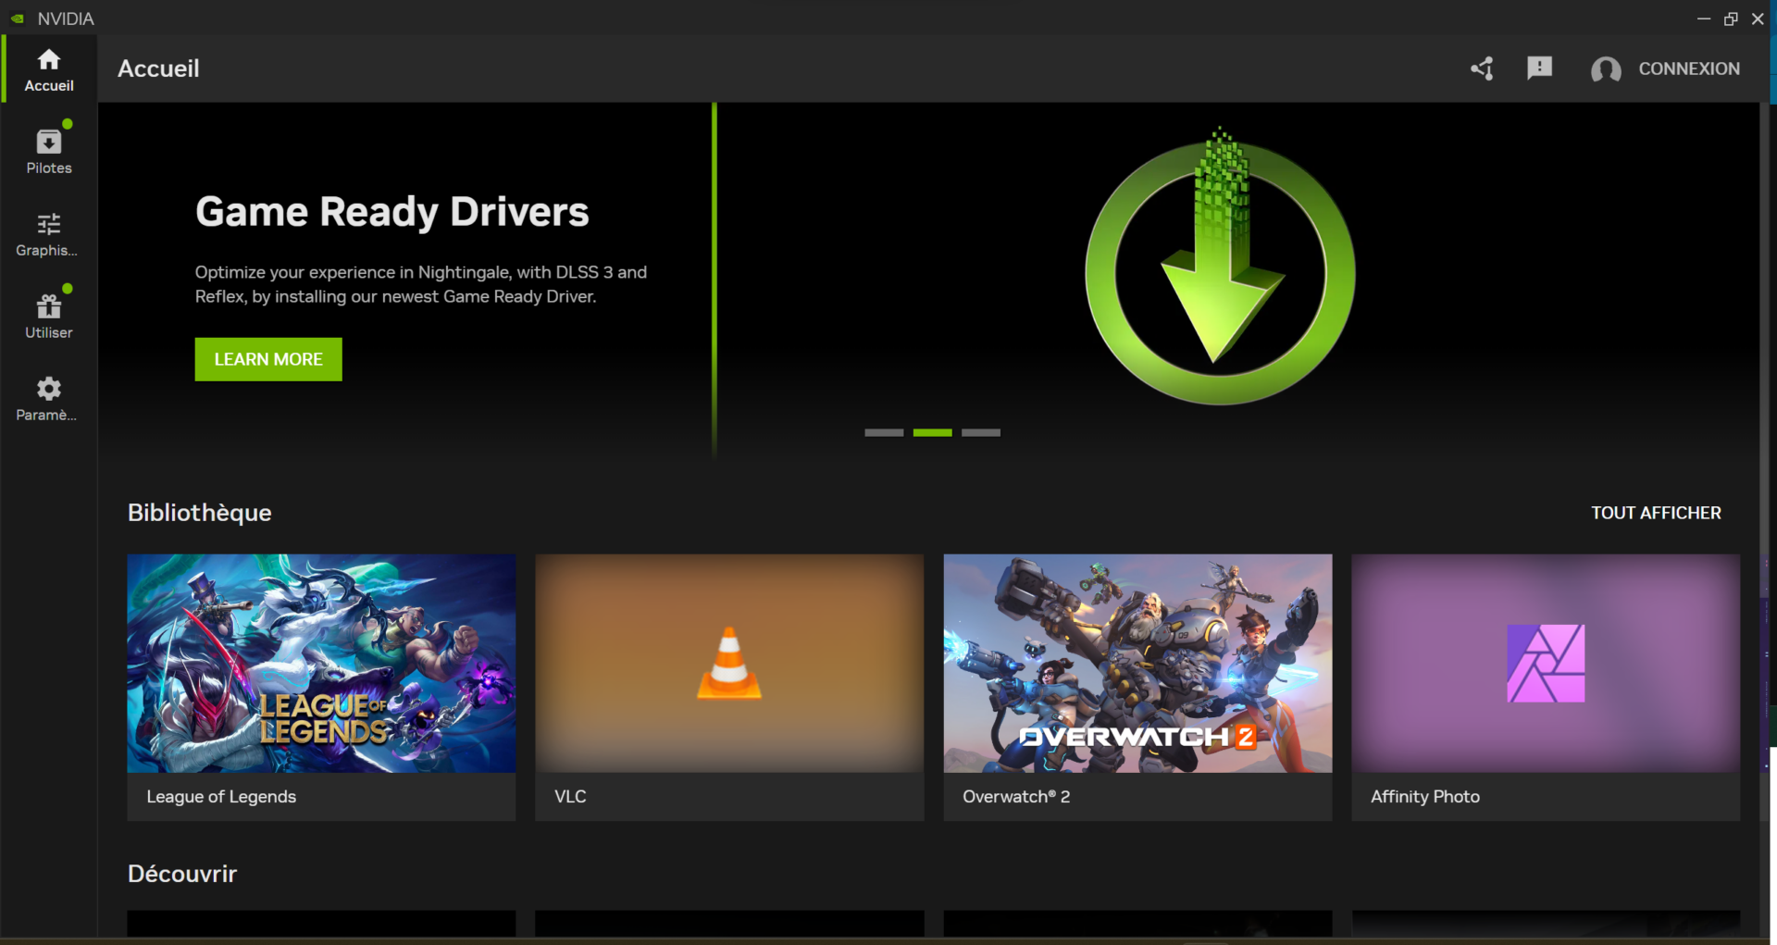The image size is (1777, 945).
Task: Click TOUT AFFICHER in Bibliothèque
Action: [x=1656, y=513]
